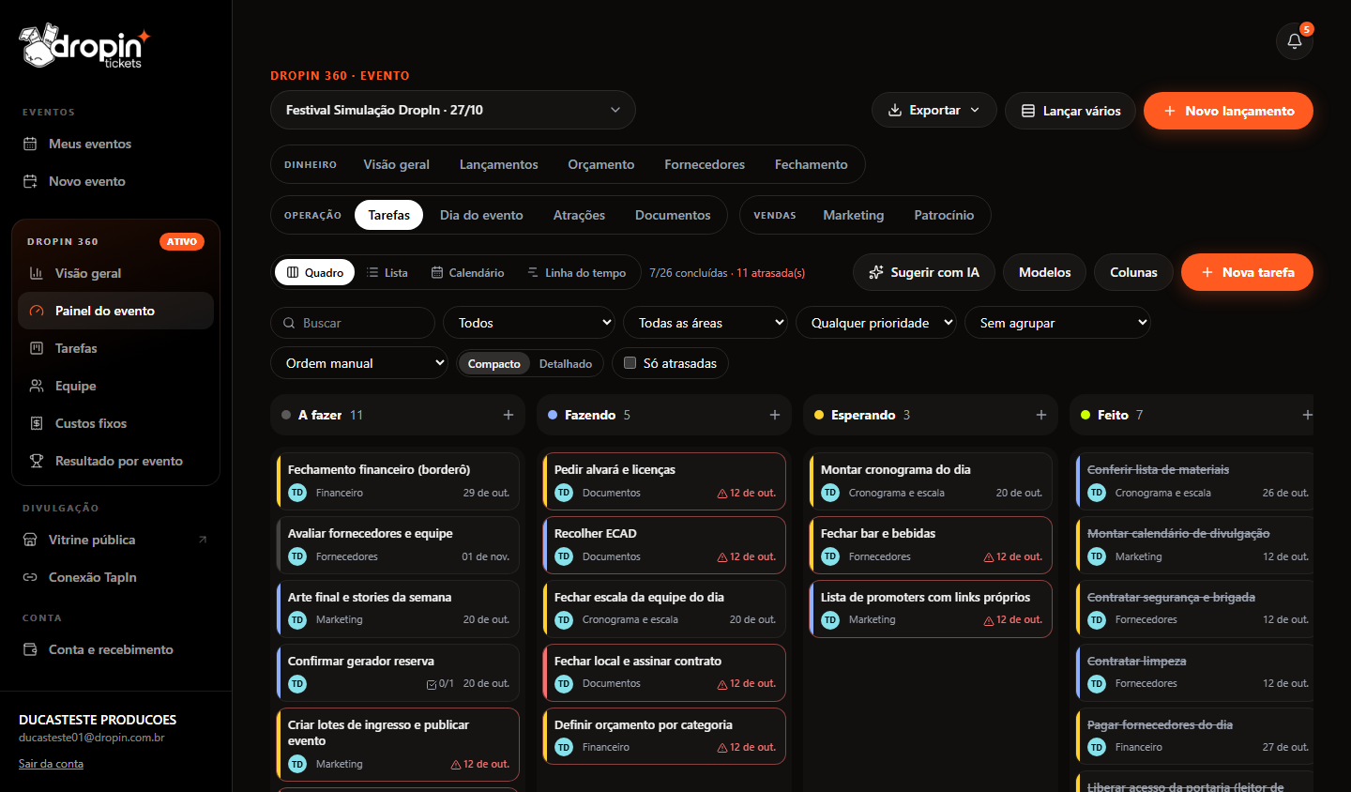The height and width of the screenshot is (792, 1351).
Task: Open the Fechamento tab
Action: (812, 164)
